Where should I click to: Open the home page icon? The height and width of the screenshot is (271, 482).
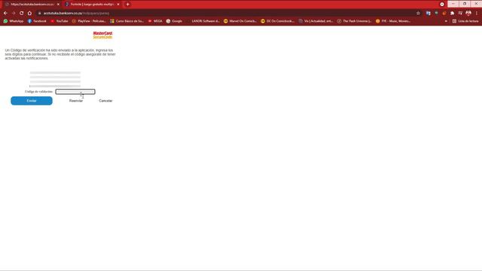point(29,14)
